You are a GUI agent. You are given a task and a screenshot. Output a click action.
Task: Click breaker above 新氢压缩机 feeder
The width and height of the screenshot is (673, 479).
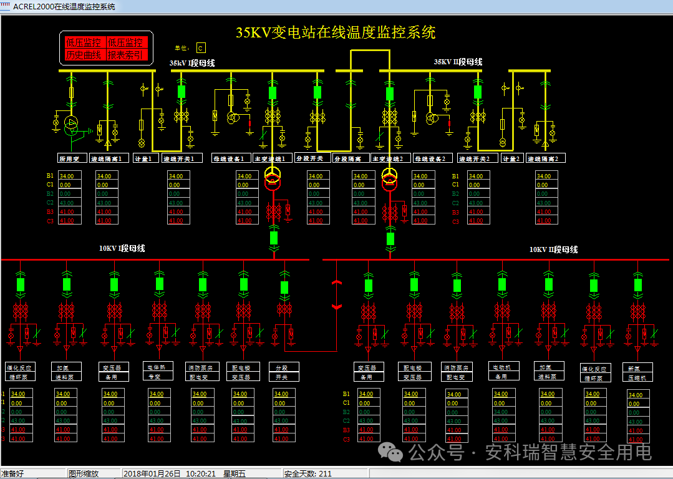(x=638, y=285)
